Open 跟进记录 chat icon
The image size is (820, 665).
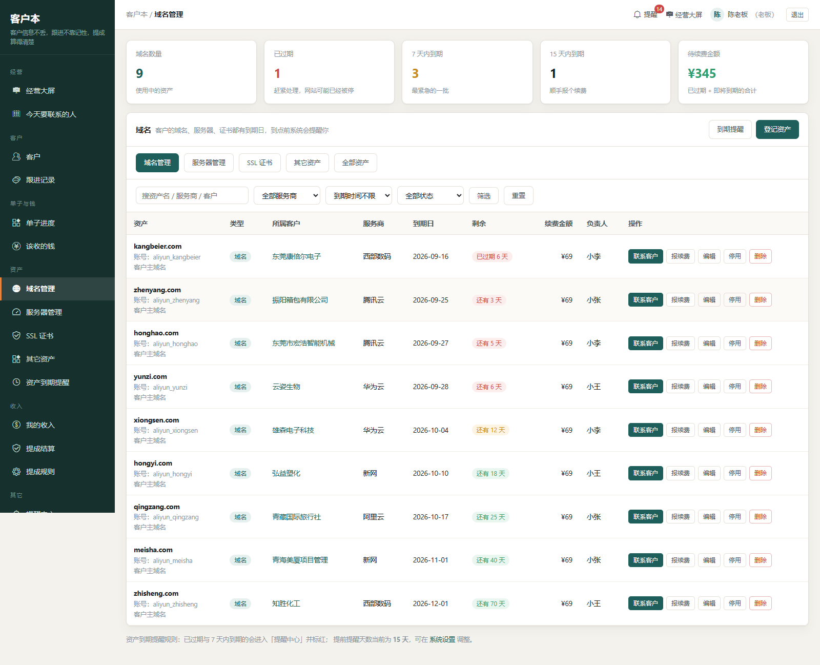[16, 180]
